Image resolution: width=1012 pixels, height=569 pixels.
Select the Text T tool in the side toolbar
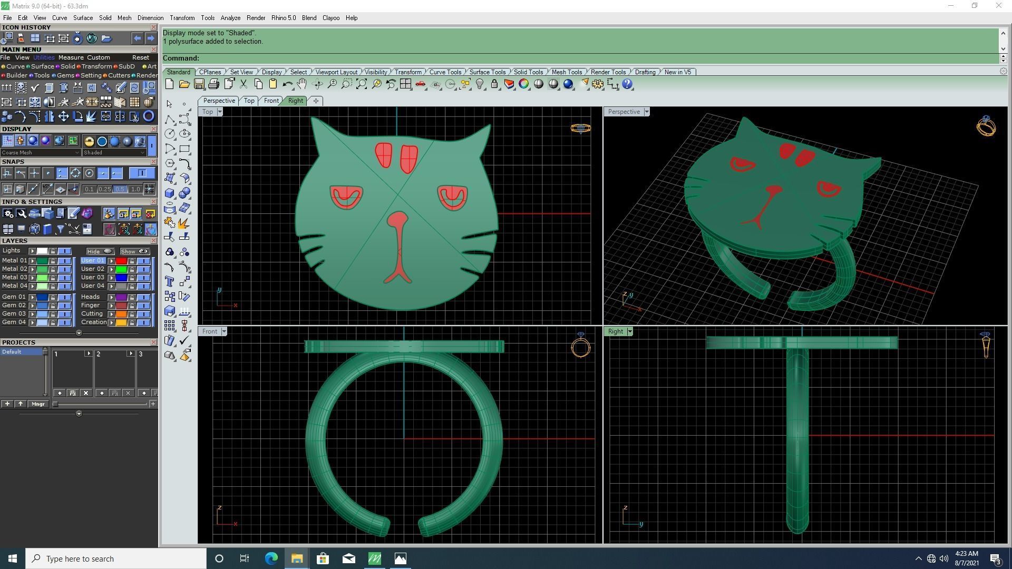(170, 282)
